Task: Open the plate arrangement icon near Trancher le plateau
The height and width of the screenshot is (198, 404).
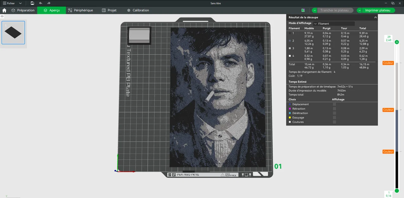Action: [x=303, y=10]
